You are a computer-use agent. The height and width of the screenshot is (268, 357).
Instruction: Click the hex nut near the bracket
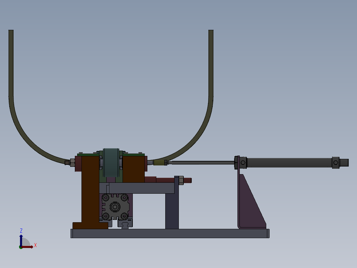(181, 180)
